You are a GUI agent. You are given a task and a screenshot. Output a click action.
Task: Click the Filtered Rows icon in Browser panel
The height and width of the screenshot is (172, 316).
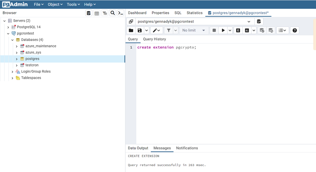click(x=105, y=13)
